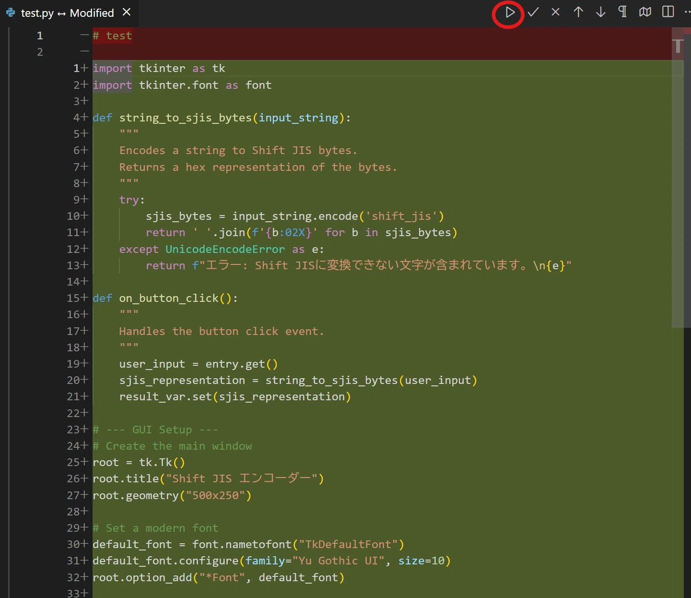Click 'Returns a hex representation of the bytes.'
Image resolution: width=691 pixels, height=598 pixels.
(258, 167)
